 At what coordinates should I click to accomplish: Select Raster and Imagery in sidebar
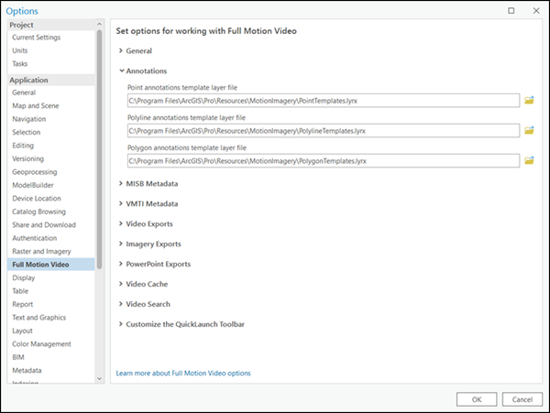(x=40, y=251)
